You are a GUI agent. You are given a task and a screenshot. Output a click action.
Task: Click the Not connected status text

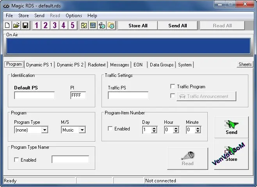161,181
